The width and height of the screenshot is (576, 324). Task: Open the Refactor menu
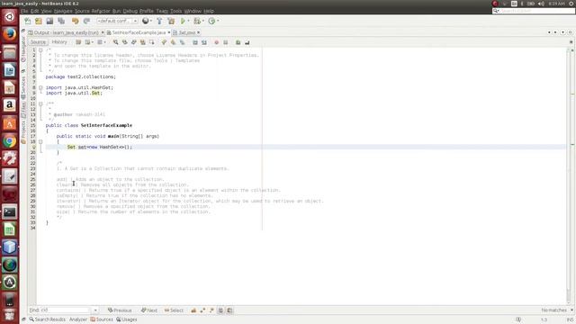(x=101, y=11)
